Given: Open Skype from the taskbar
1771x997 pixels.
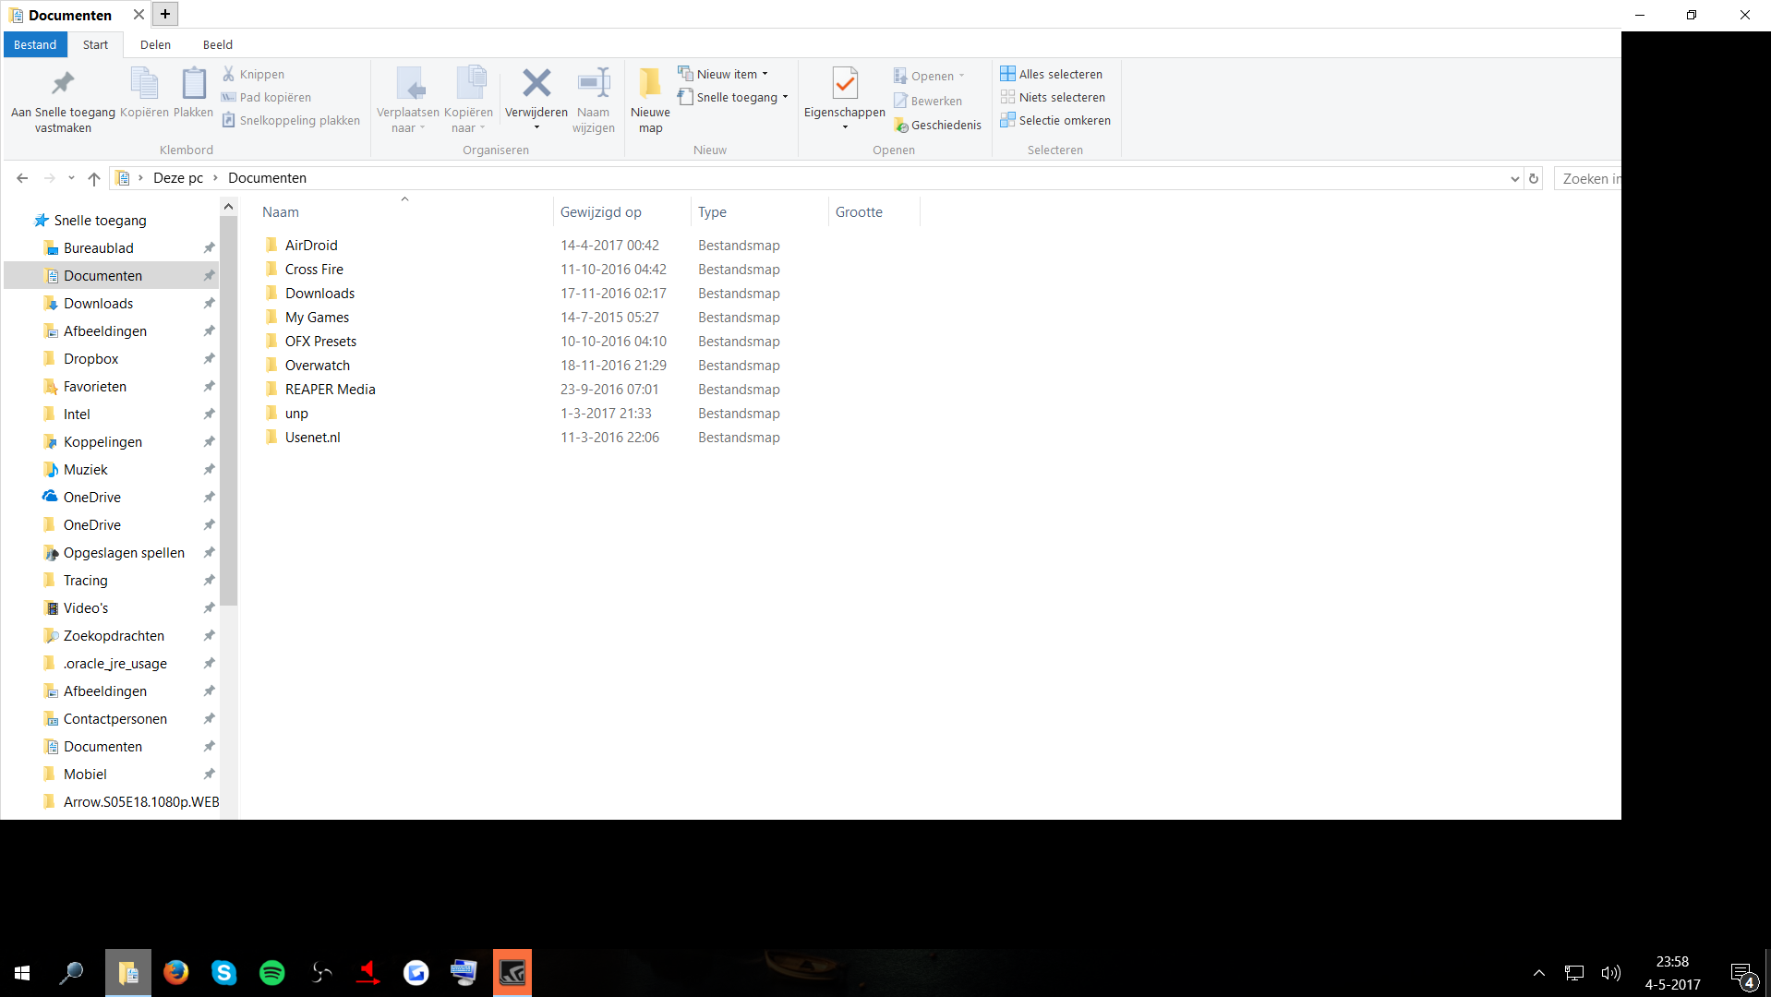Looking at the screenshot, I should point(223,972).
